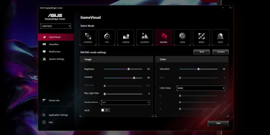The width and height of the screenshot is (270, 135).
Task: Click the Trace Free slider handle
Action: (x=104, y=86)
